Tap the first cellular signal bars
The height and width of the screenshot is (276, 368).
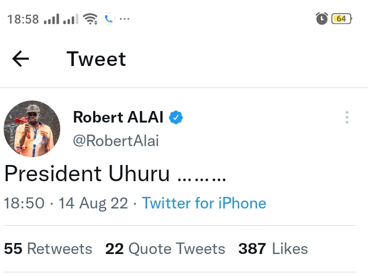pos(51,20)
